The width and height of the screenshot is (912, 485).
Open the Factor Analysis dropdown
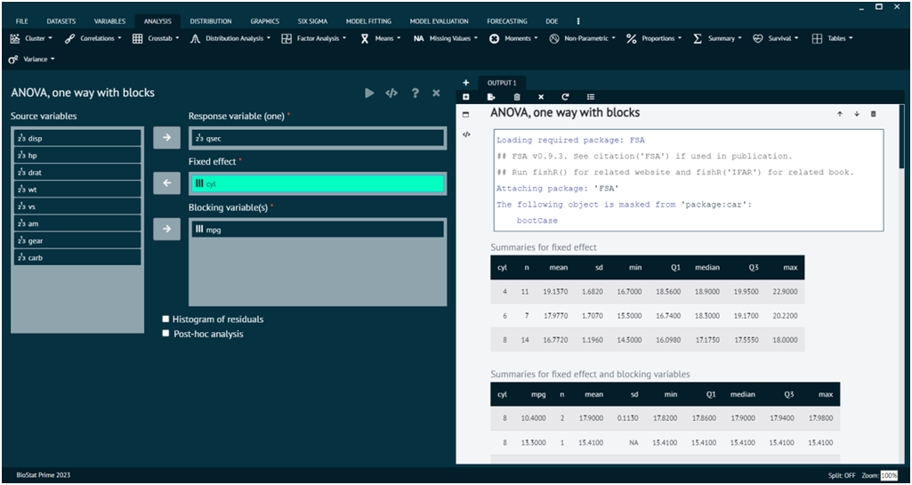pos(313,38)
